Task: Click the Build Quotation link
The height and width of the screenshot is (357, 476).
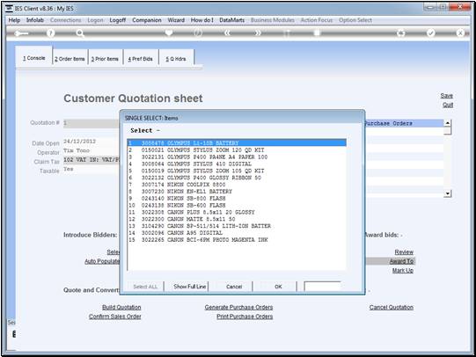Action: tap(121, 307)
